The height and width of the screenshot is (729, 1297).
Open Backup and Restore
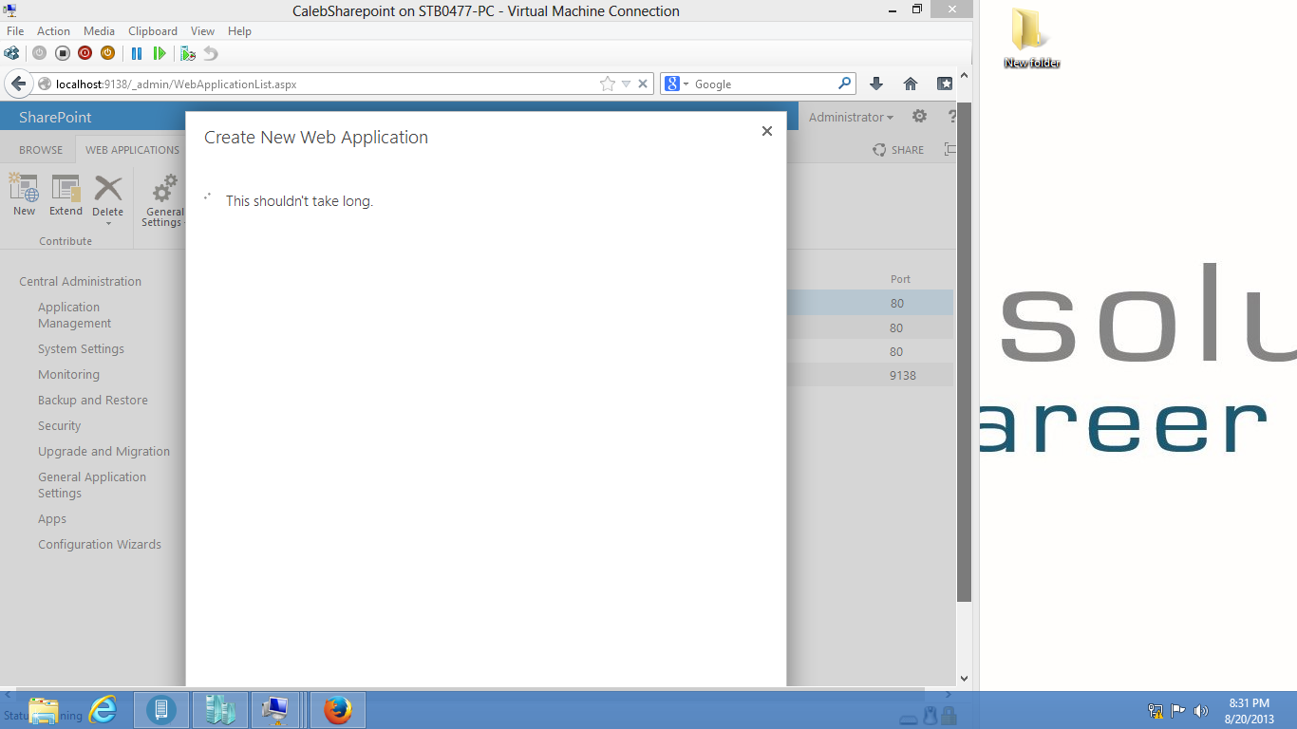(x=93, y=400)
